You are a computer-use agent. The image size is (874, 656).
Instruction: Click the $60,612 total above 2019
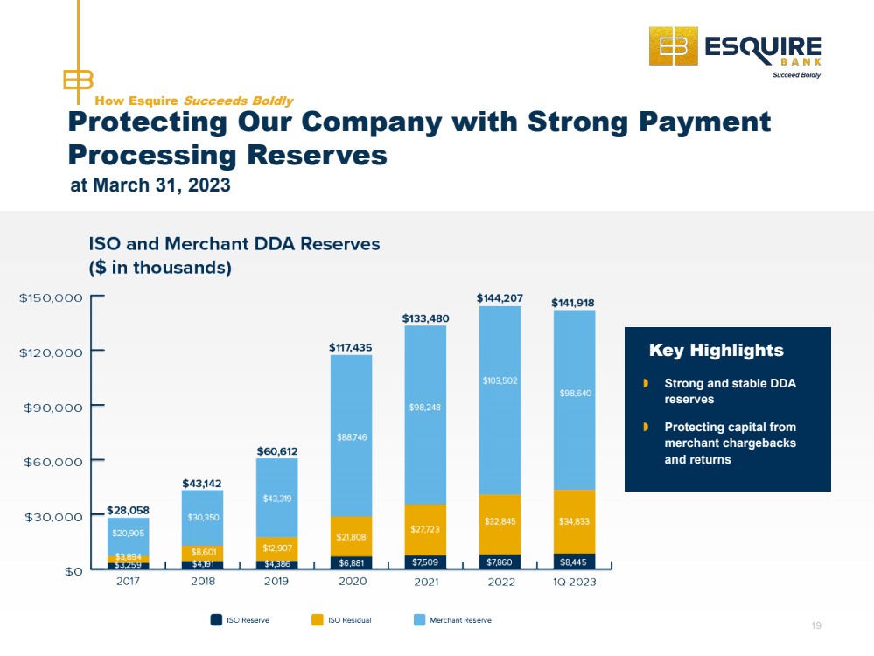pyautogui.click(x=277, y=451)
